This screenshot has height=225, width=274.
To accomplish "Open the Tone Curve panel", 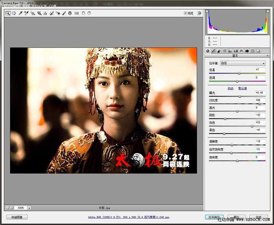I will click(214, 51).
